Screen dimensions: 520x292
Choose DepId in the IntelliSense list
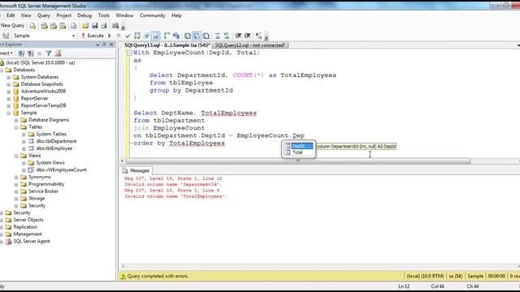[x=298, y=146]
